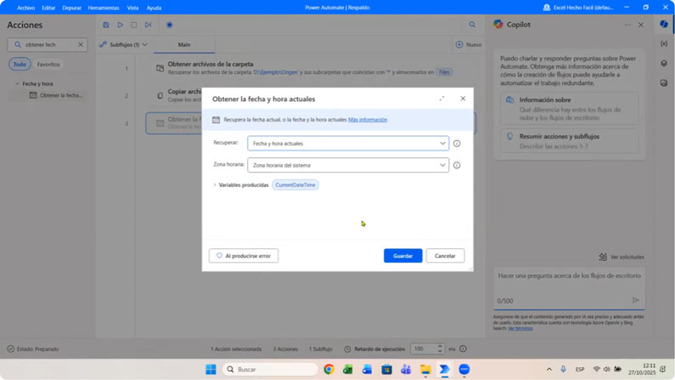Open the Más información link

coord(368,120)
